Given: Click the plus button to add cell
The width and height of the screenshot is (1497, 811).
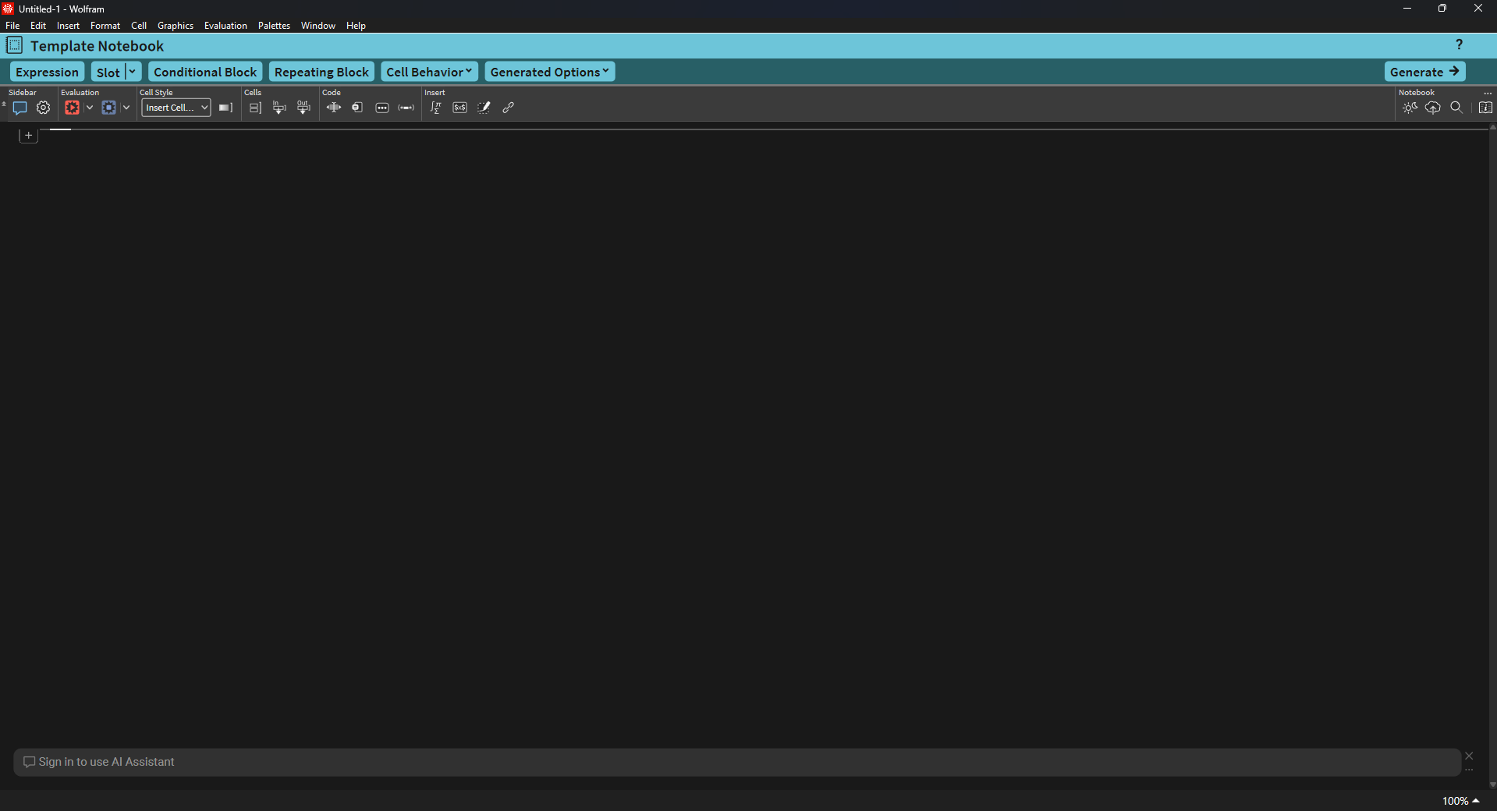Looking at the screenshot, I should [29, 136].
